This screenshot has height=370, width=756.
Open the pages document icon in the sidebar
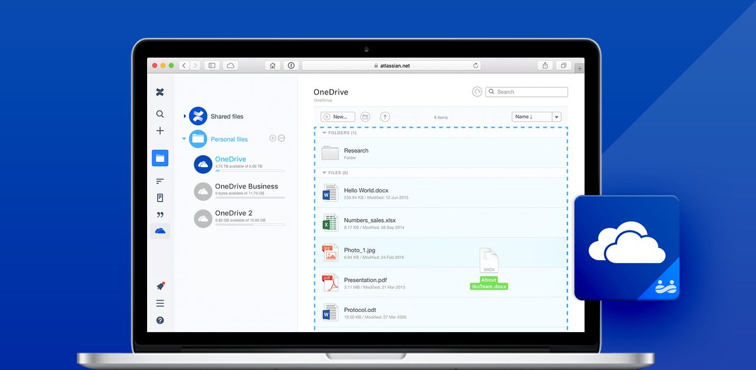[x=160, y=198]
